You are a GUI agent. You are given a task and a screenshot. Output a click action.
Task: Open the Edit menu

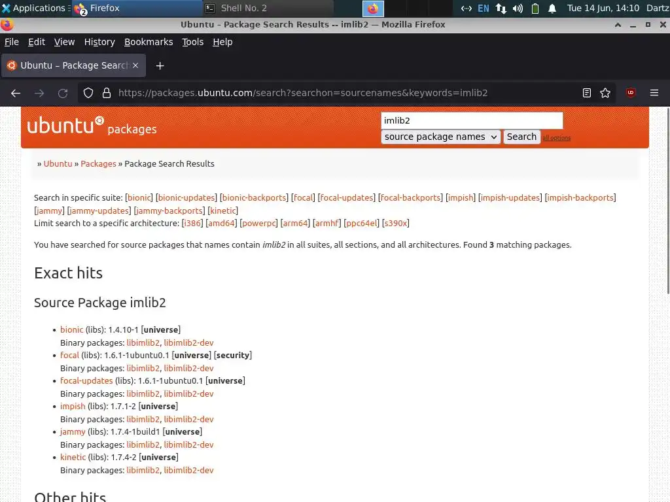click(37, 42)
